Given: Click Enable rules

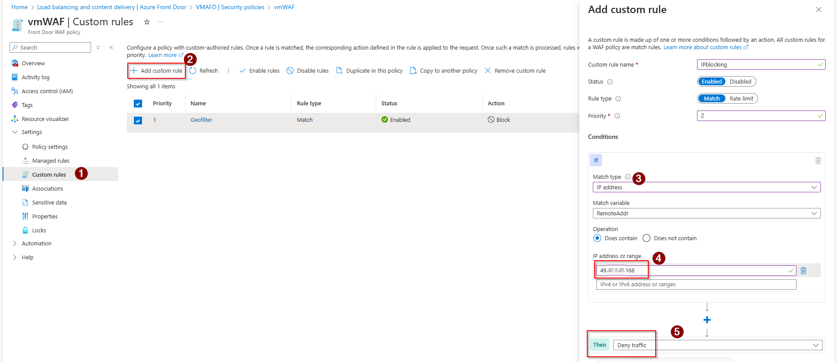Looking at the screenshot, I should pos(259,70).
